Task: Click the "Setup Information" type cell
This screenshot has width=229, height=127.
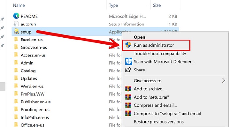Action: tap(127, 24)
